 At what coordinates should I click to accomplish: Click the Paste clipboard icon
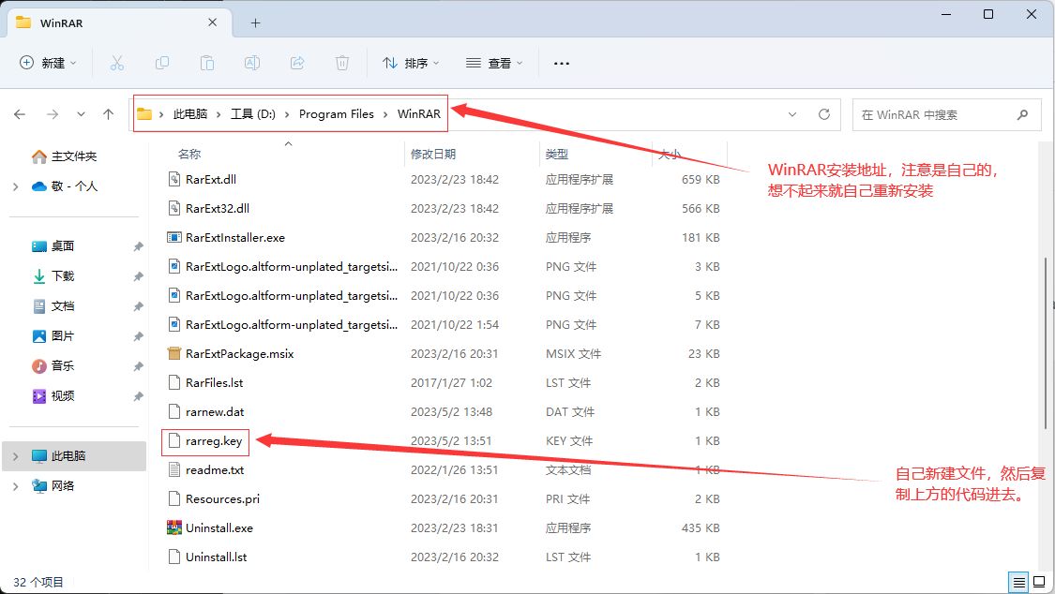pyautogui.click(x=207, y=63)
